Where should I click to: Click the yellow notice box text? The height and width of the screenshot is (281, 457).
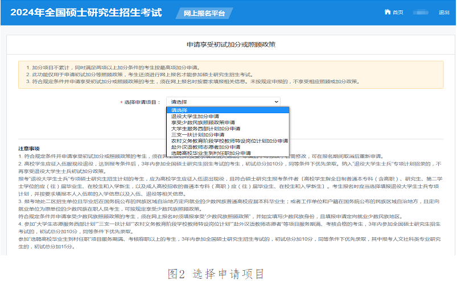tap(228, 75)
